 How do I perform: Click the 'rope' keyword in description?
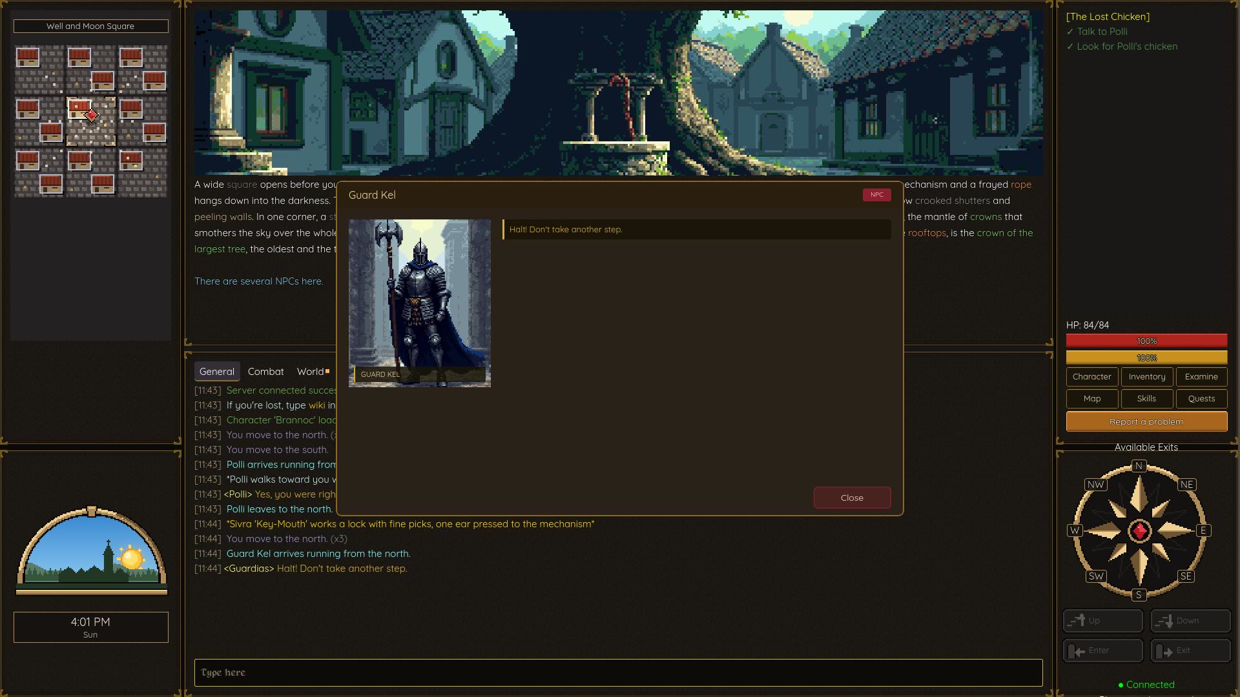click(x=1021, y=185)
